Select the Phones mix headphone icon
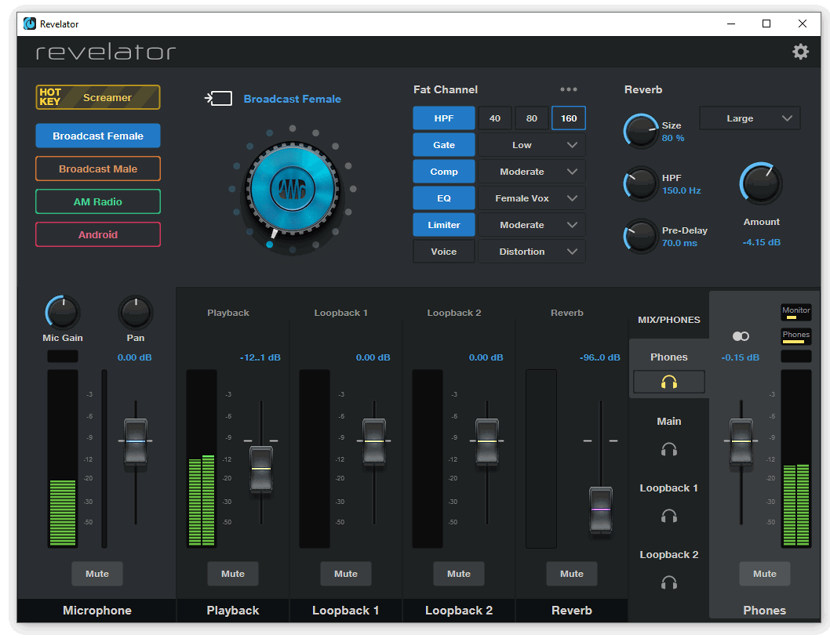The height and width of the screenshot is (638, 830). (x=668, y=382)
